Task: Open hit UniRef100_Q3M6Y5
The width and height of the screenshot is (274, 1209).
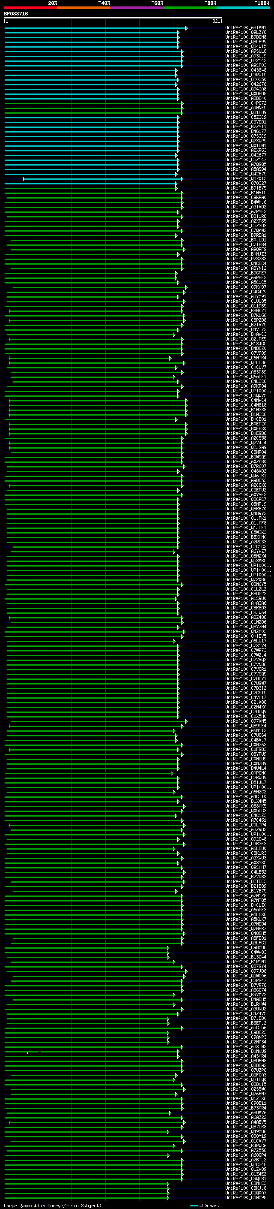Action: click(x=245, y=584)
